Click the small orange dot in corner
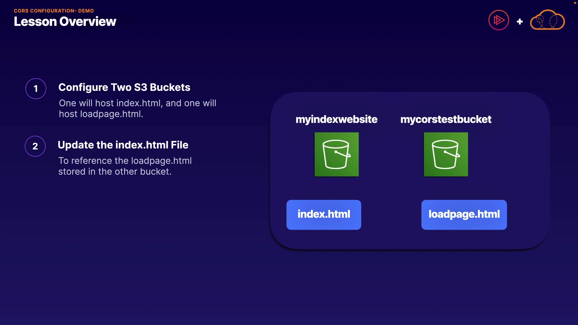This screenshot has width=578, height=325. pyautogui.click(x=575, y=2)
